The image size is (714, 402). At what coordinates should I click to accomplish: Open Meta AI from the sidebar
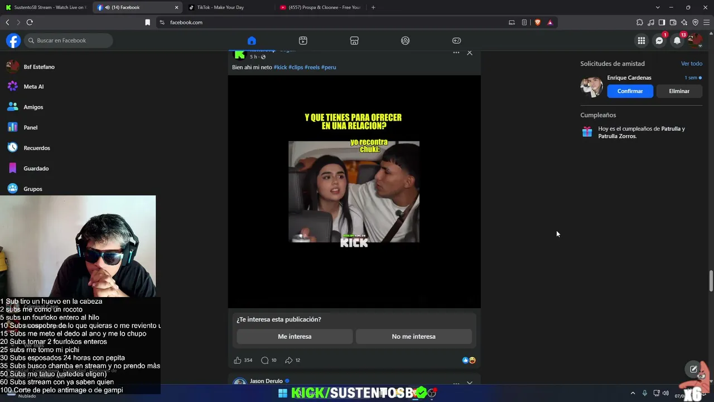(x=33, y=87)
